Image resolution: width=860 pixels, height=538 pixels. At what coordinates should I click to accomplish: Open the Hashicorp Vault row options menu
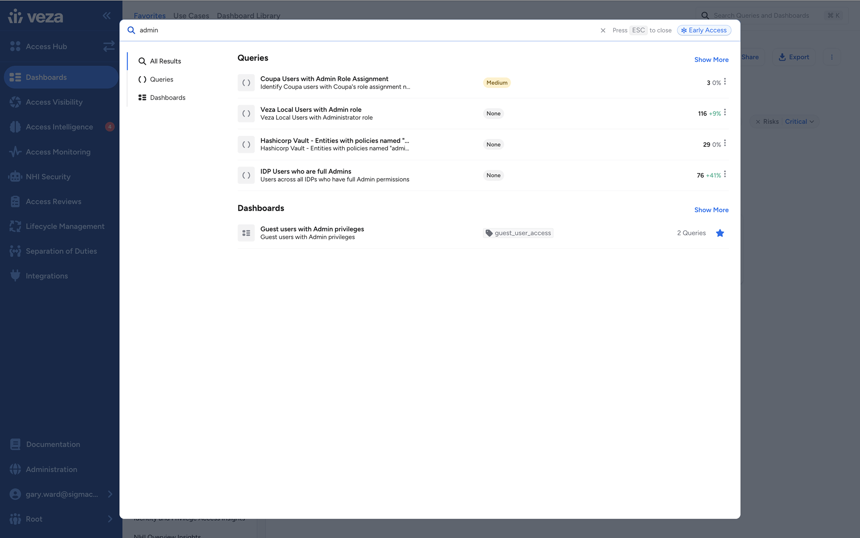725,143
